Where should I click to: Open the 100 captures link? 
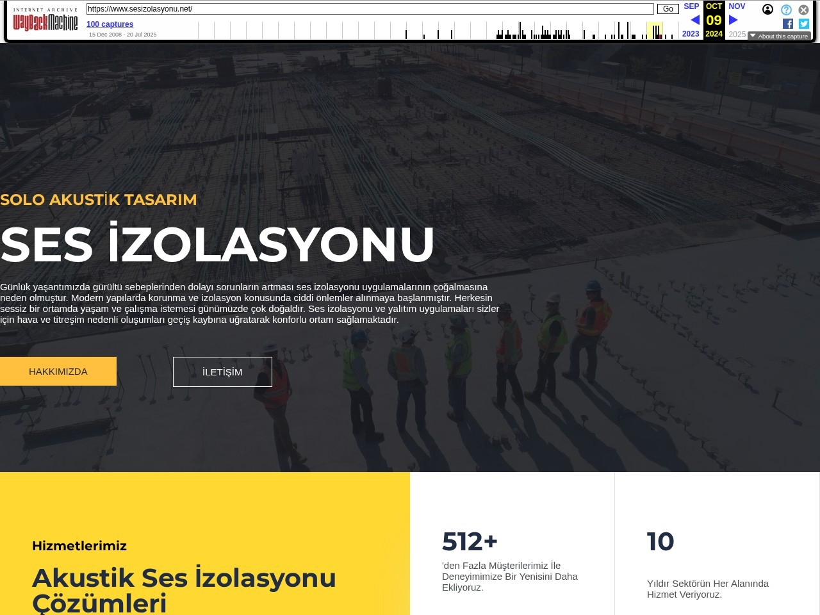point(110,24)
